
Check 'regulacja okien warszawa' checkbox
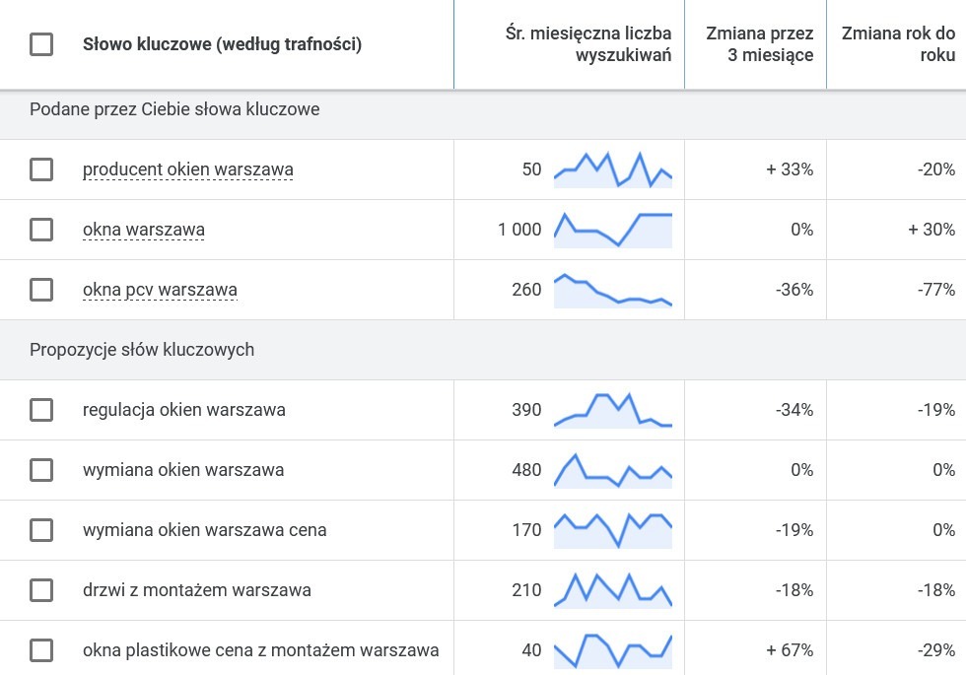click(41, 410)
